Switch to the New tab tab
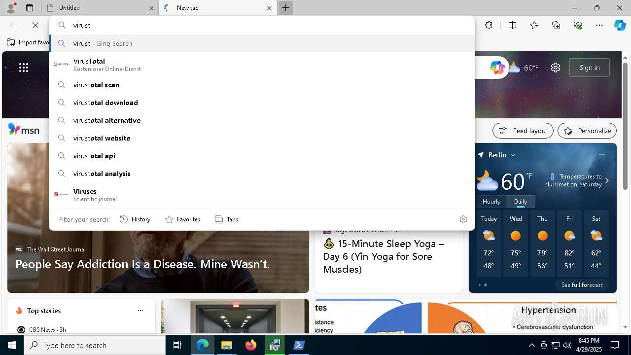631x355 pixels. click(217, 8)
